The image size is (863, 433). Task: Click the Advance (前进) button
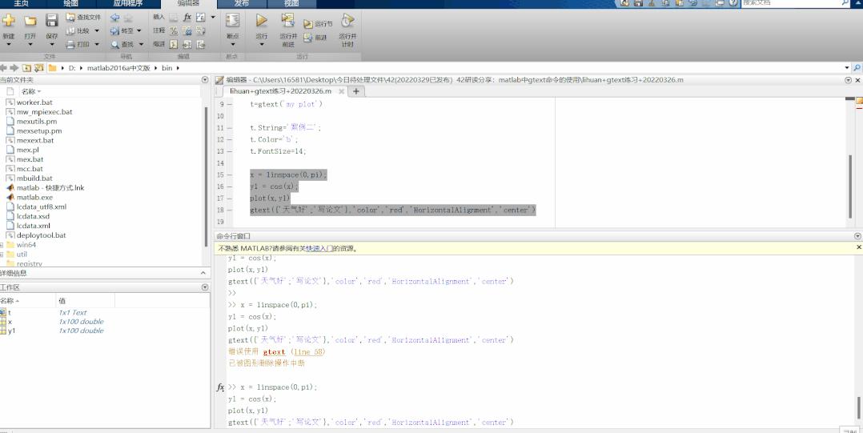315,38
